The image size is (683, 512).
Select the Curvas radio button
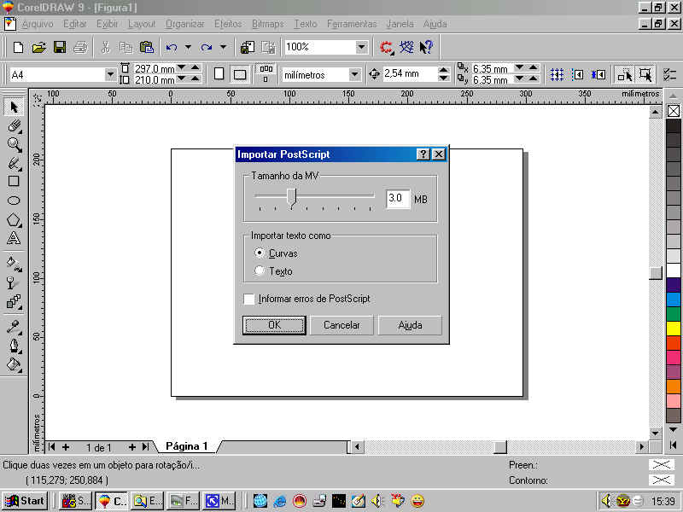(x=260, y=253)
